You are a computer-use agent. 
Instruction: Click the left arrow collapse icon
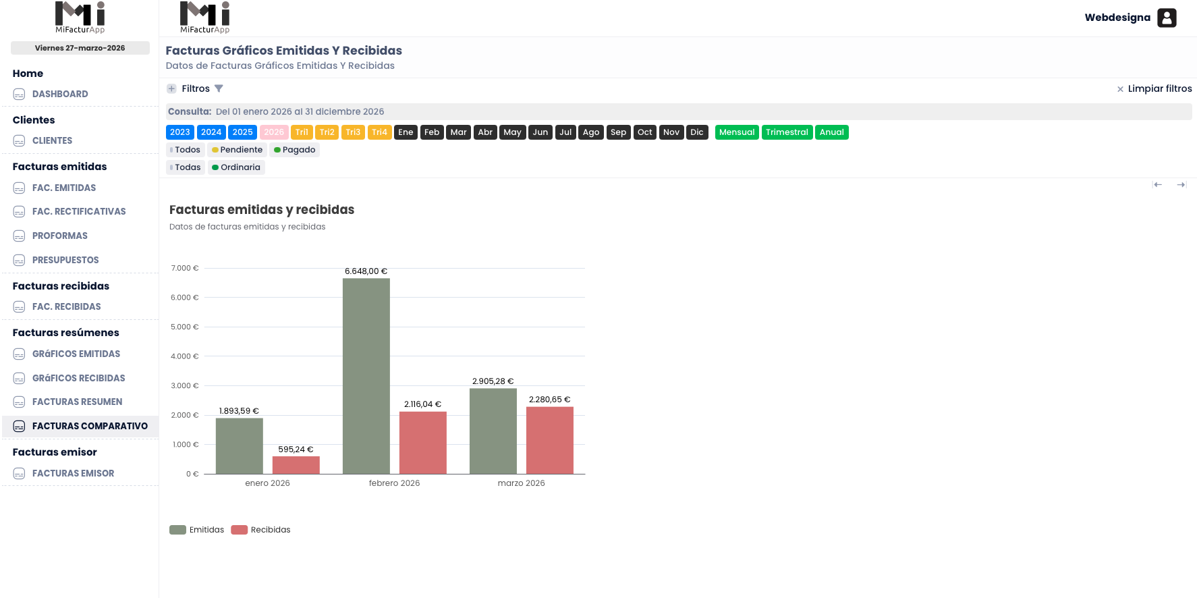pos(1157,184)
